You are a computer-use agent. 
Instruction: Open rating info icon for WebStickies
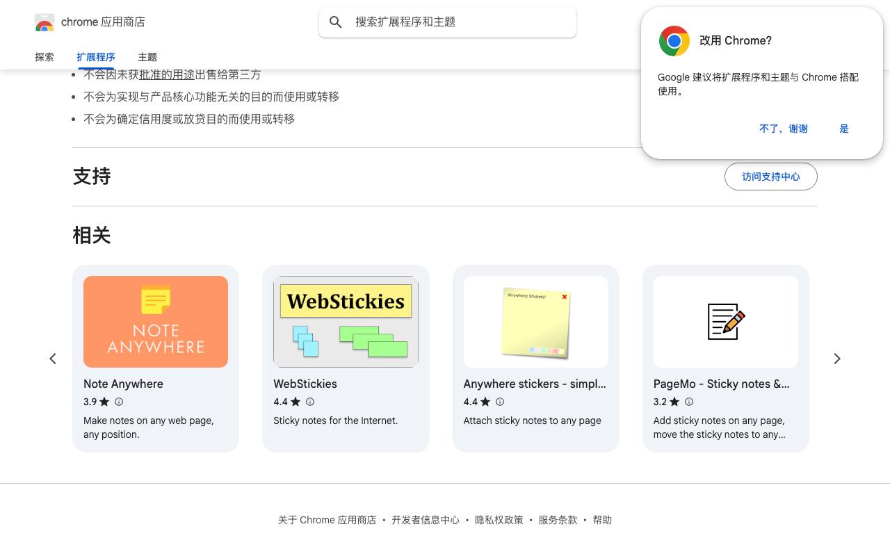pyautogui.click(x=310, y=402)
